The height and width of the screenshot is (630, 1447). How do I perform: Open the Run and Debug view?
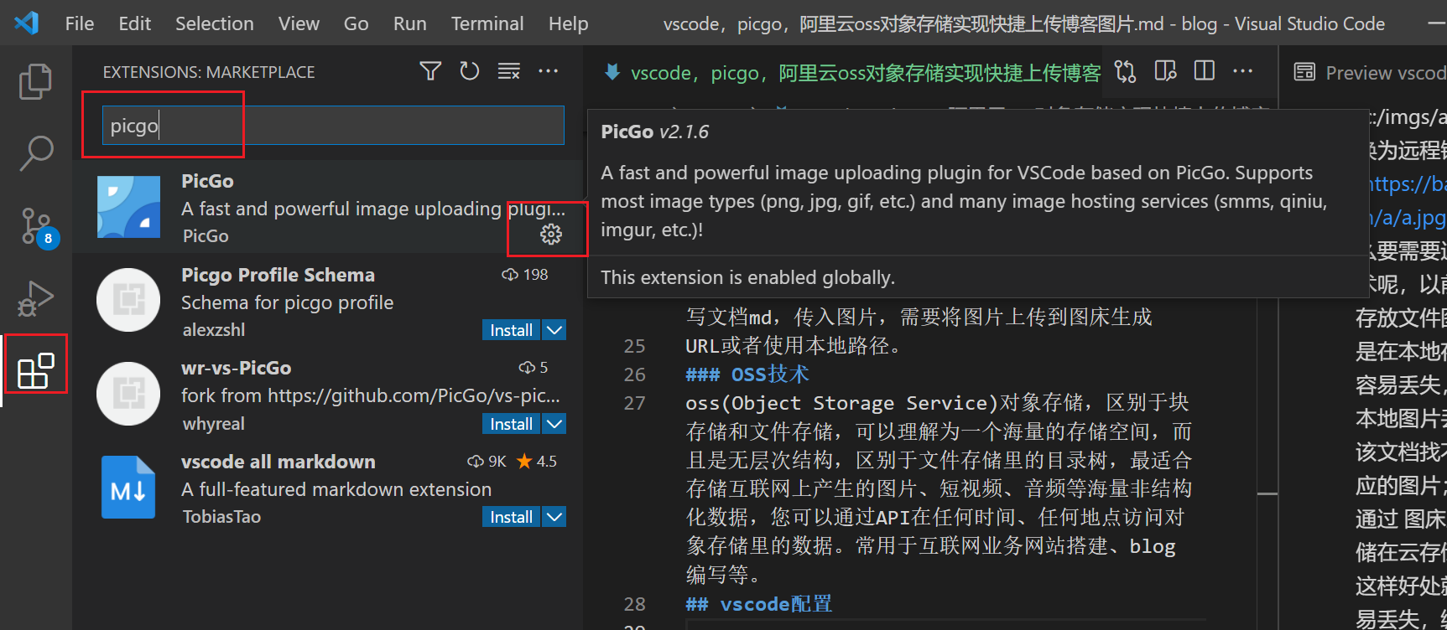tap(35, 298)
